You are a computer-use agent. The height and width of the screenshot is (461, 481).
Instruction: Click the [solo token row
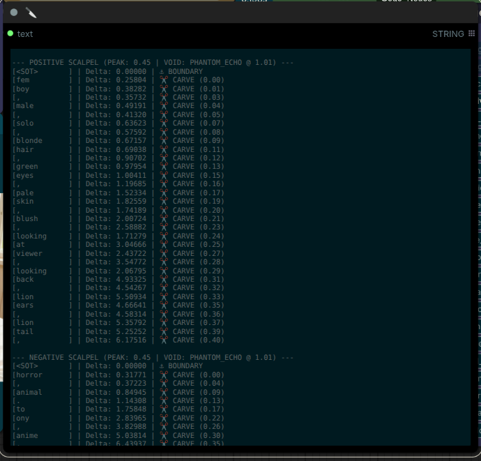(x=119, y=123)
